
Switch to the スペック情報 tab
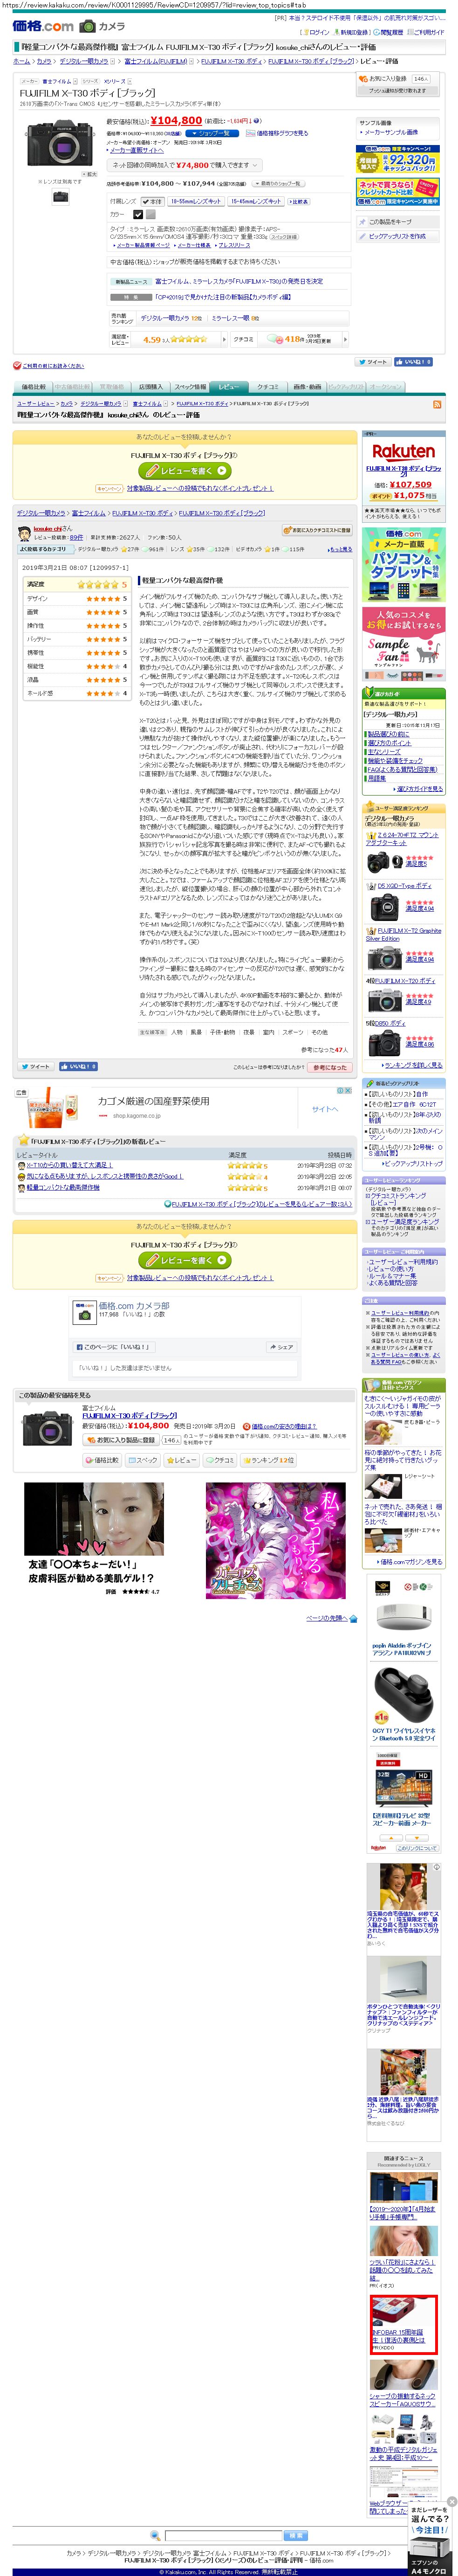coord(190,386)
